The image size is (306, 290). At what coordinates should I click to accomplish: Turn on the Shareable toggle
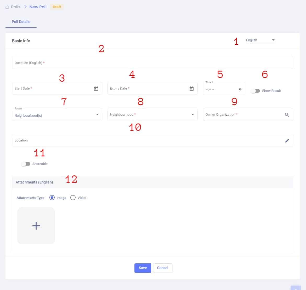click(x=26, y=164)
